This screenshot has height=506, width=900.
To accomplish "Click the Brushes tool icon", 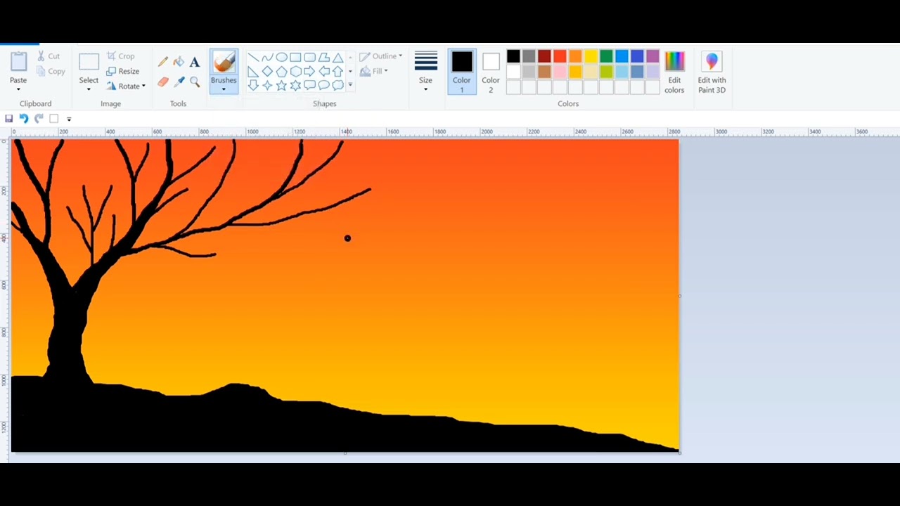I will point(224,62).
